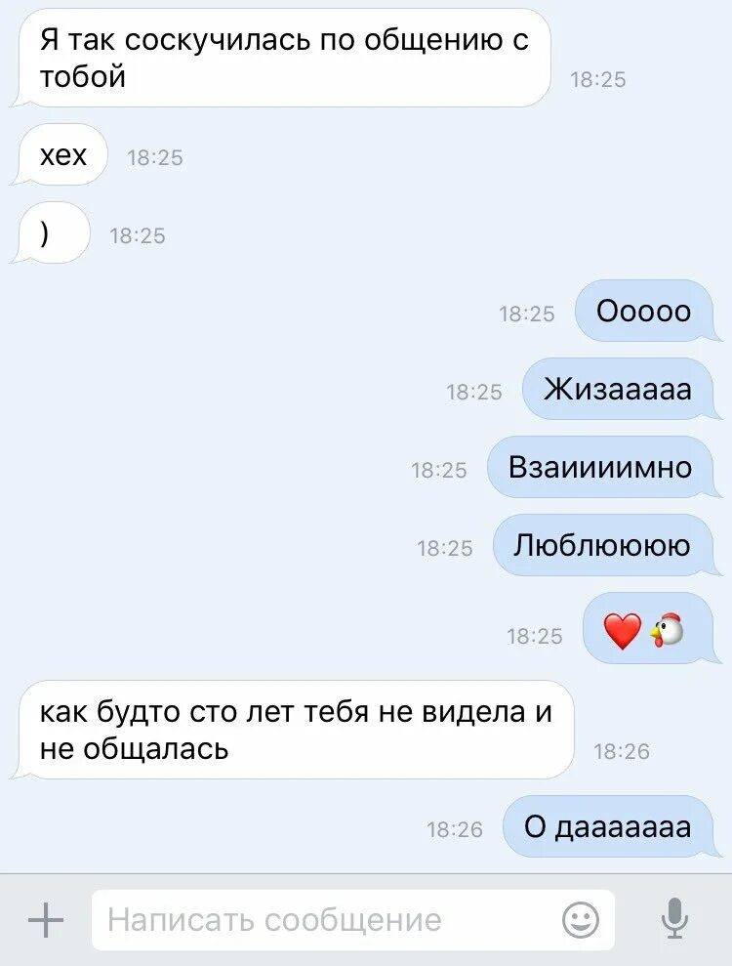Tap the О дааааааа message bubble
732x966 pixels.
pyautogui.click(x=611, y=826)
